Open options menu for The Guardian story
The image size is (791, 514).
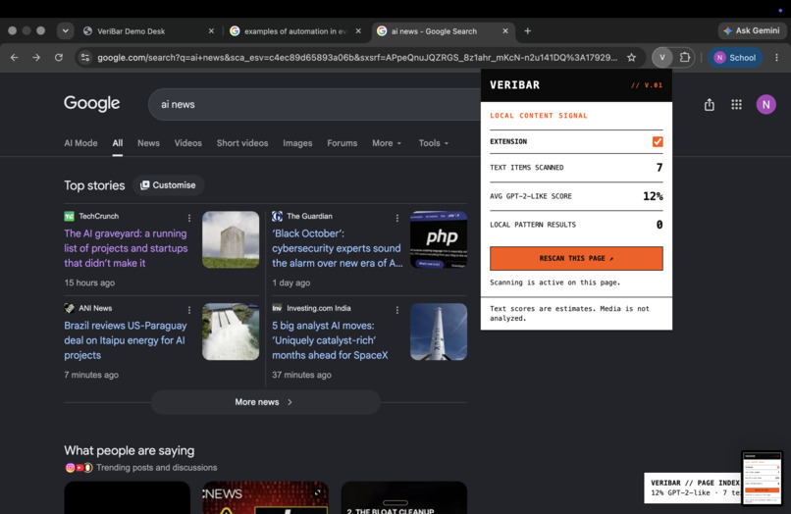(x=397, y=218)
